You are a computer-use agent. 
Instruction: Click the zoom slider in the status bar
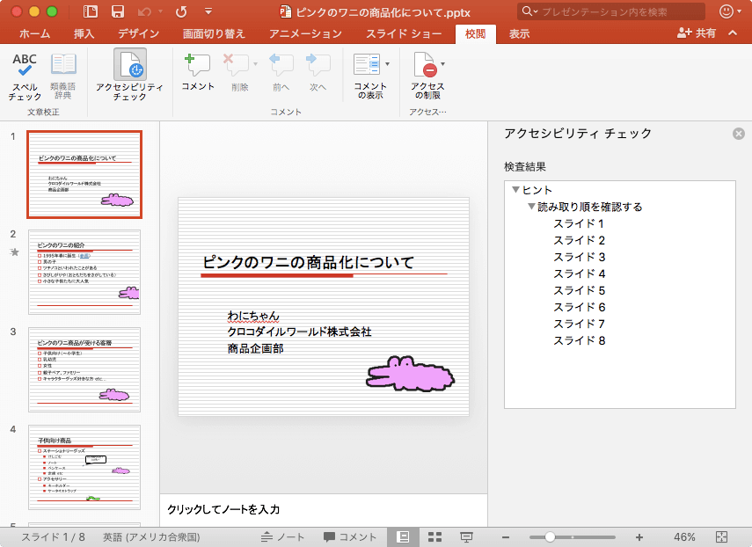tap(550, 536)
